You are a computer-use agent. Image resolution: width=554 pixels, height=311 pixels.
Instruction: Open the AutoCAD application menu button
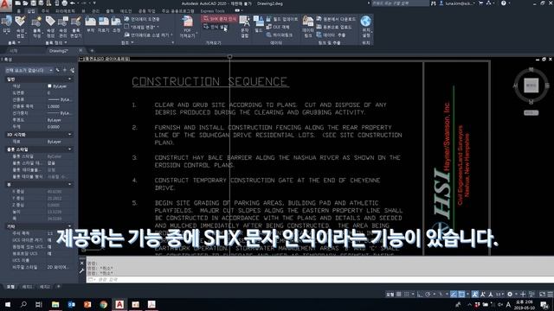pyautogui.click(x=5, y=5)
